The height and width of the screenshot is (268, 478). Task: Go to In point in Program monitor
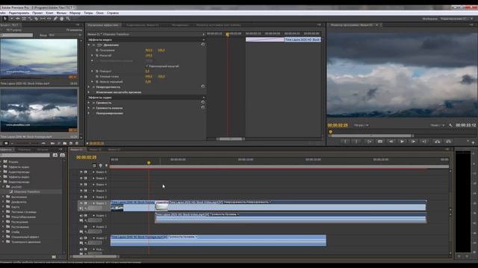[x=369, y=141]
